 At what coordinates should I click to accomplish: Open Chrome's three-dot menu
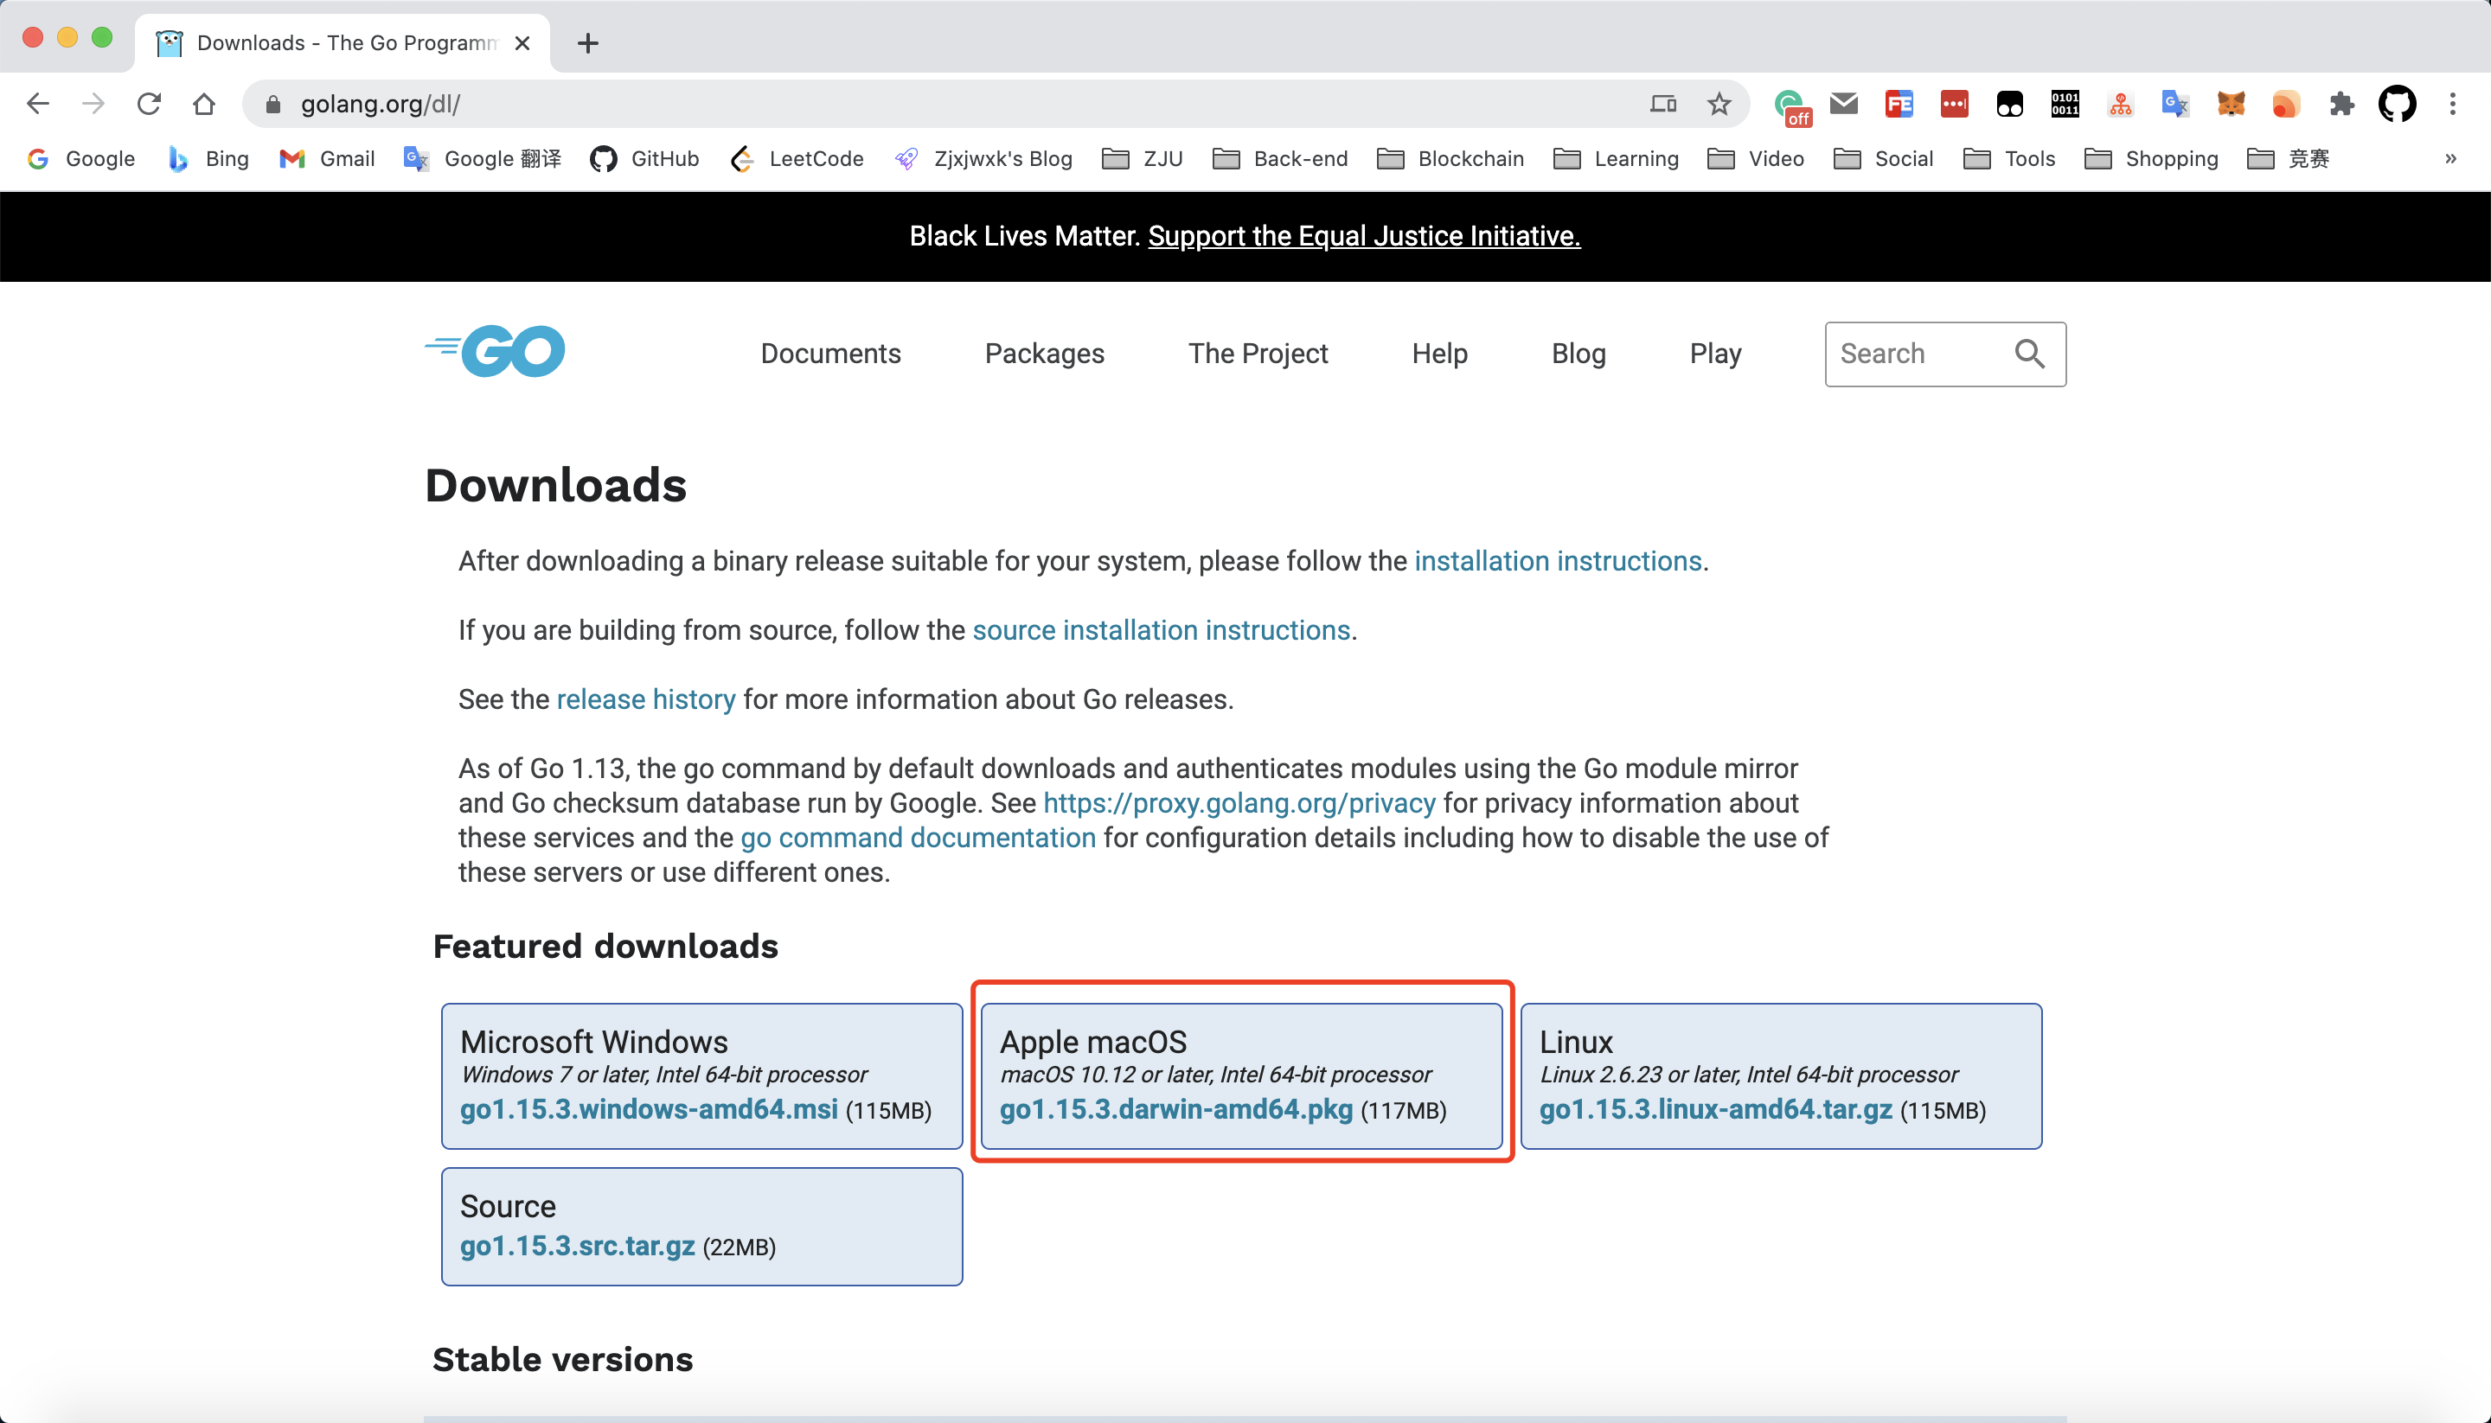tap(2452, 104)
